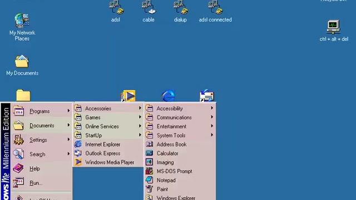Open the Communications menu entry

[180, 117]
